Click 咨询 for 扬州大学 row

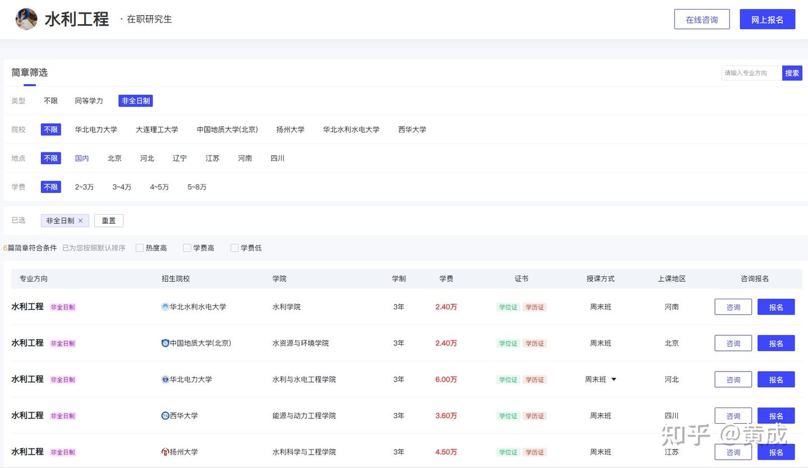(733, 452)
